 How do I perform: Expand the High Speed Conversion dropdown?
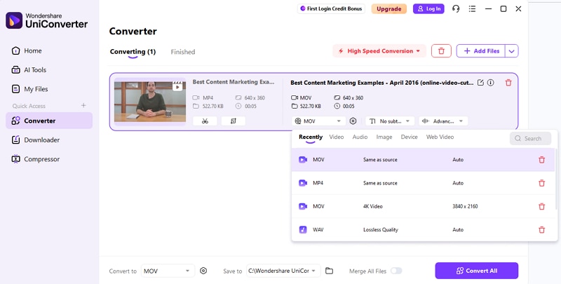[x=379, y=50]
